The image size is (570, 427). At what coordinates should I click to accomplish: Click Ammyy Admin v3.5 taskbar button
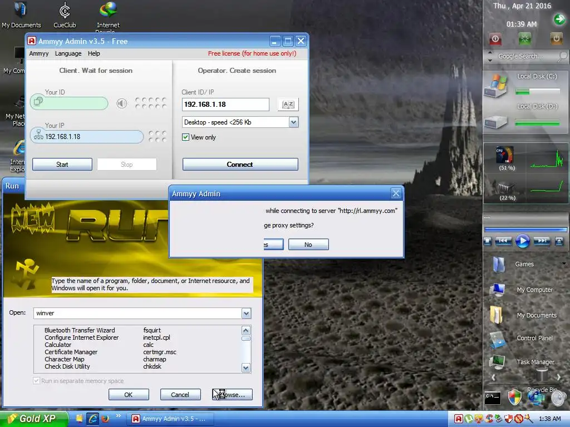click(170, 419)
